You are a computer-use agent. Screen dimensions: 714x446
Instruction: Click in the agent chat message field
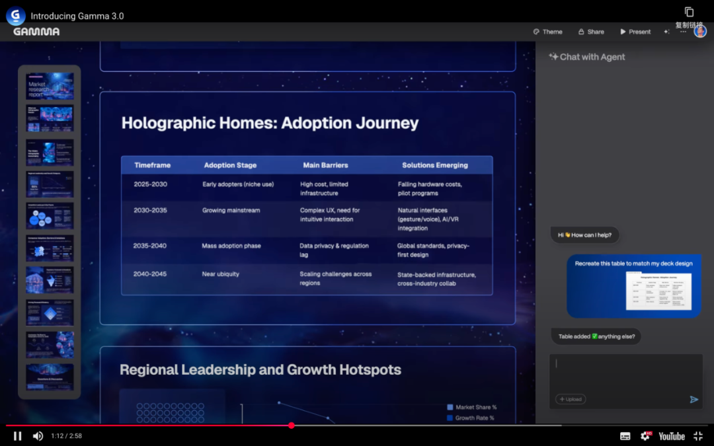click(625, 372)
